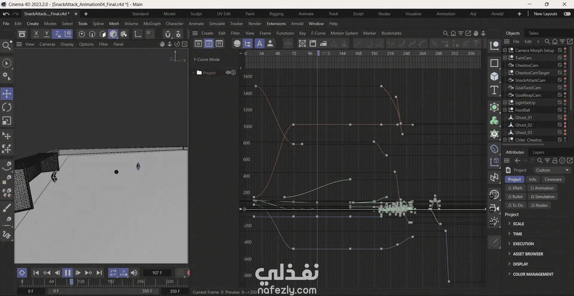Screen dimensions: 574x296
Task: Show the Bullet settings
Action: click(x=515, y=197)
